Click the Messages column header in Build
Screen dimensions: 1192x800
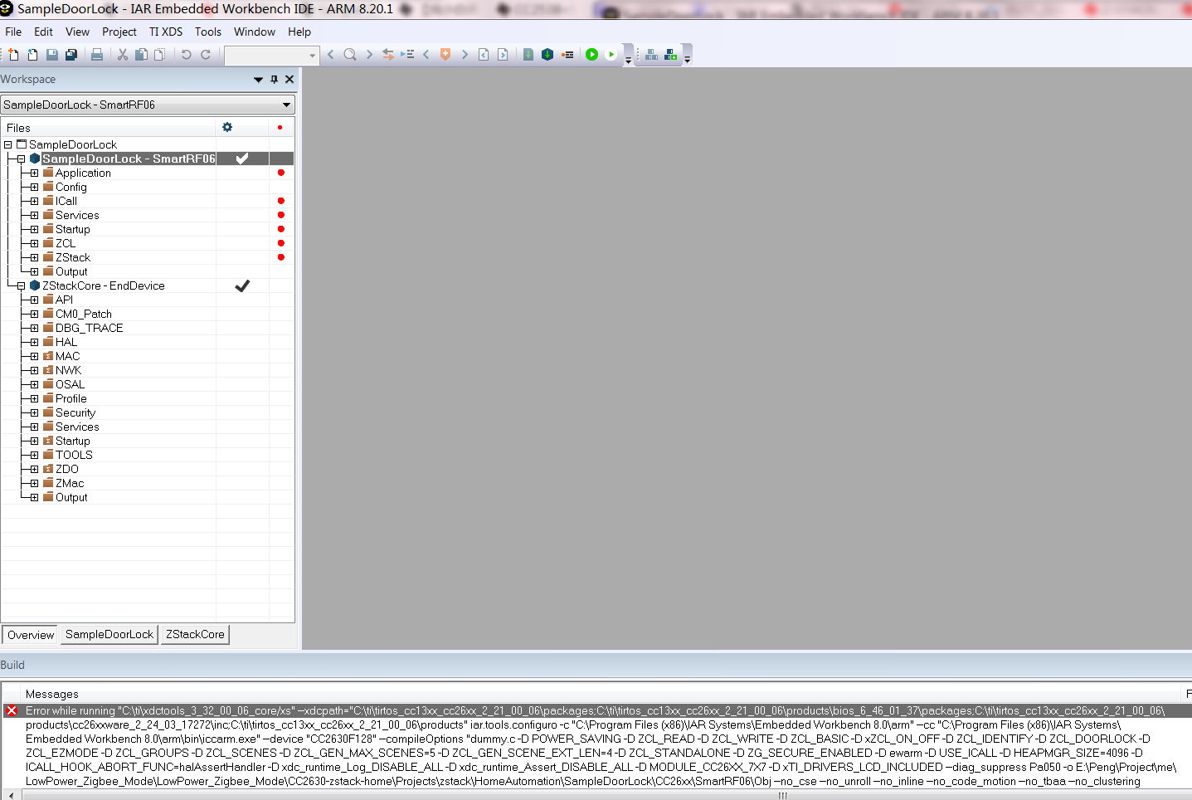pyautogui.click(x=602, y=694)
